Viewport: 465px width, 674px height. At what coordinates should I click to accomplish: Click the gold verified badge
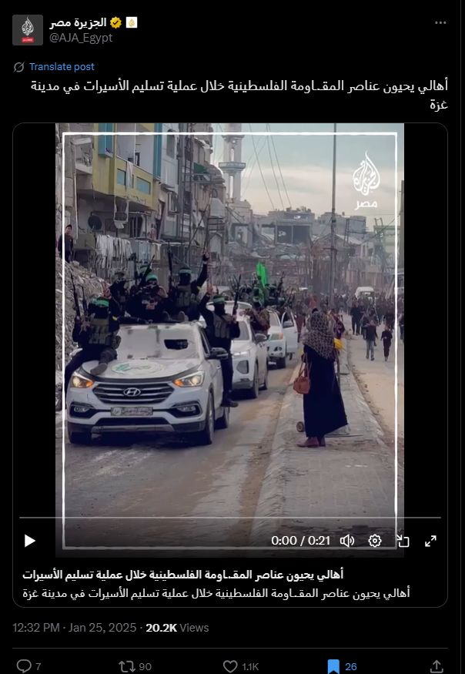[116, 23]
